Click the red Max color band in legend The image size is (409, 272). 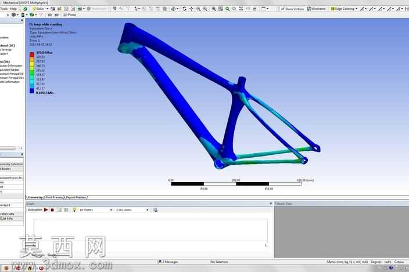[32, 55]
